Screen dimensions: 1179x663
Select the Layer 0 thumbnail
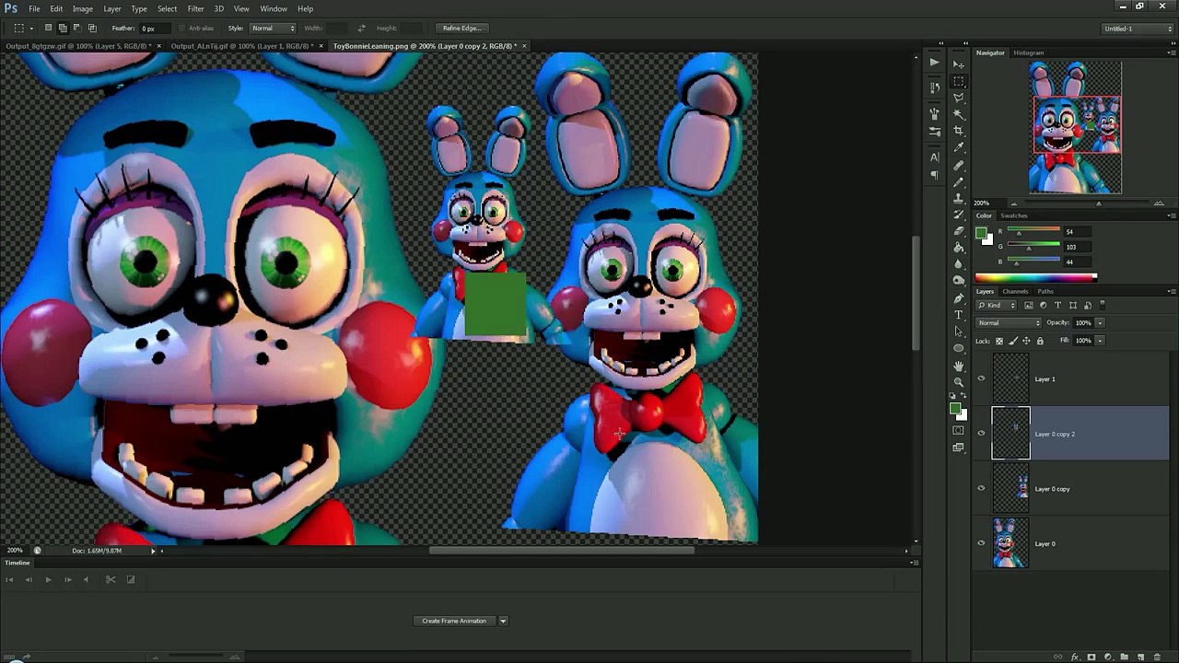[x=1010, y=543]
